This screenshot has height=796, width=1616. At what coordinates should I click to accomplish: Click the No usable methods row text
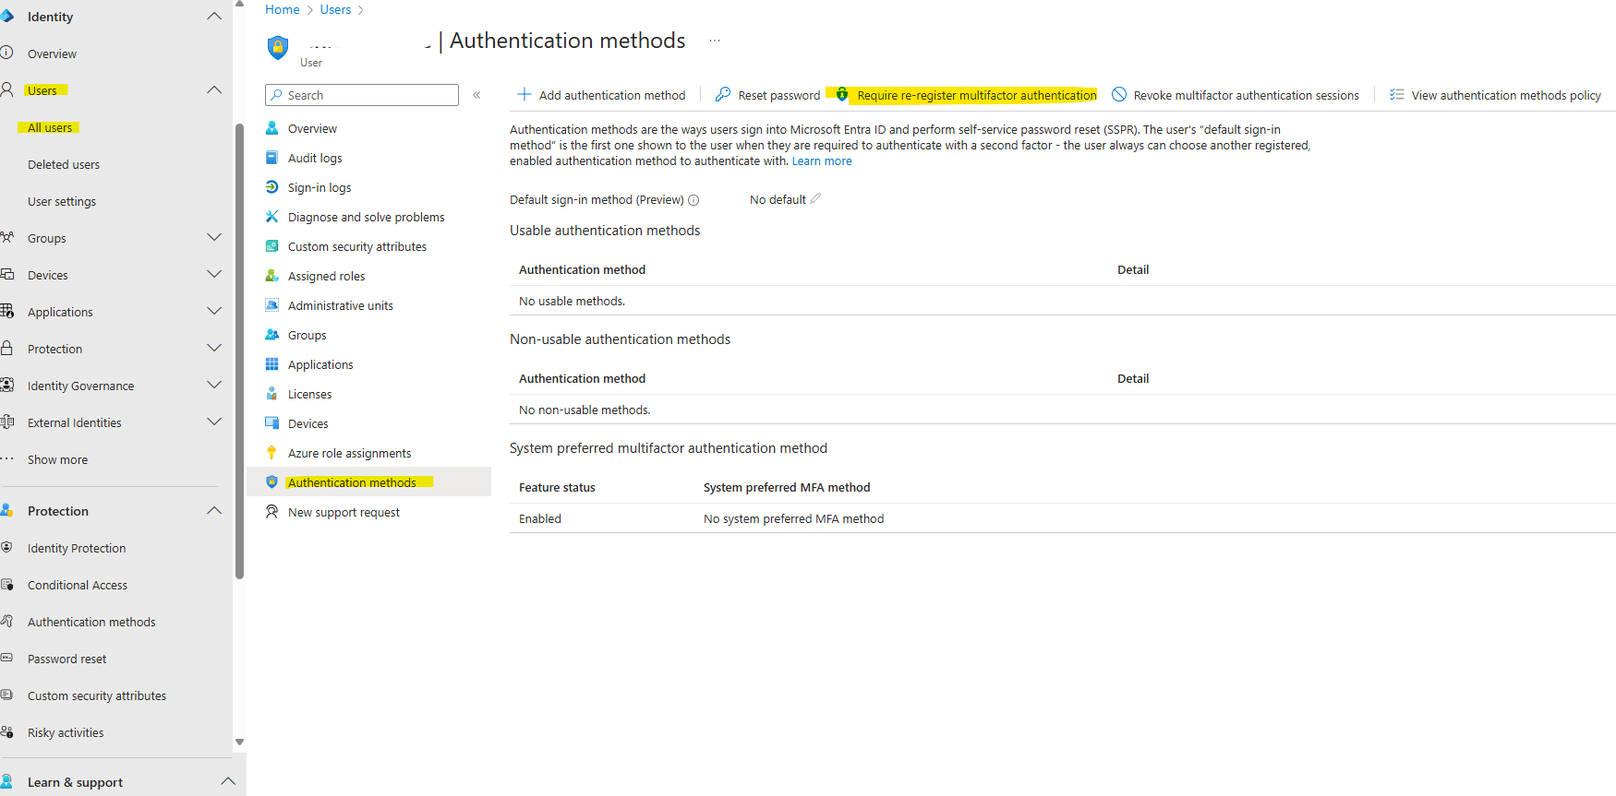pos(572,301)
